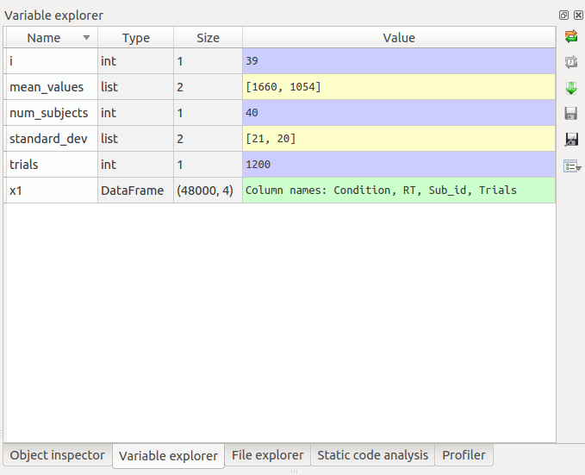The width and height of the screenshot is (585, 475).
Task: Select the variable named i
Action: click(52, 61)
